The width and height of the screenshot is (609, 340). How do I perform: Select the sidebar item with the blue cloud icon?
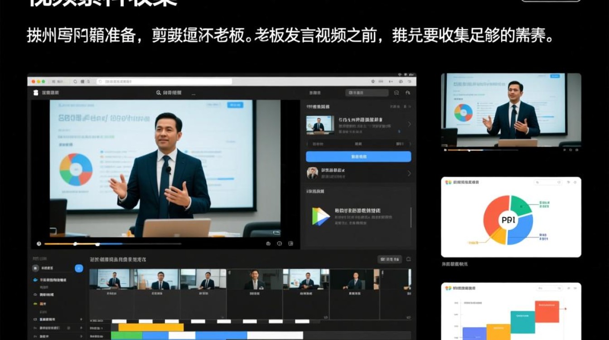coord(50,280)
